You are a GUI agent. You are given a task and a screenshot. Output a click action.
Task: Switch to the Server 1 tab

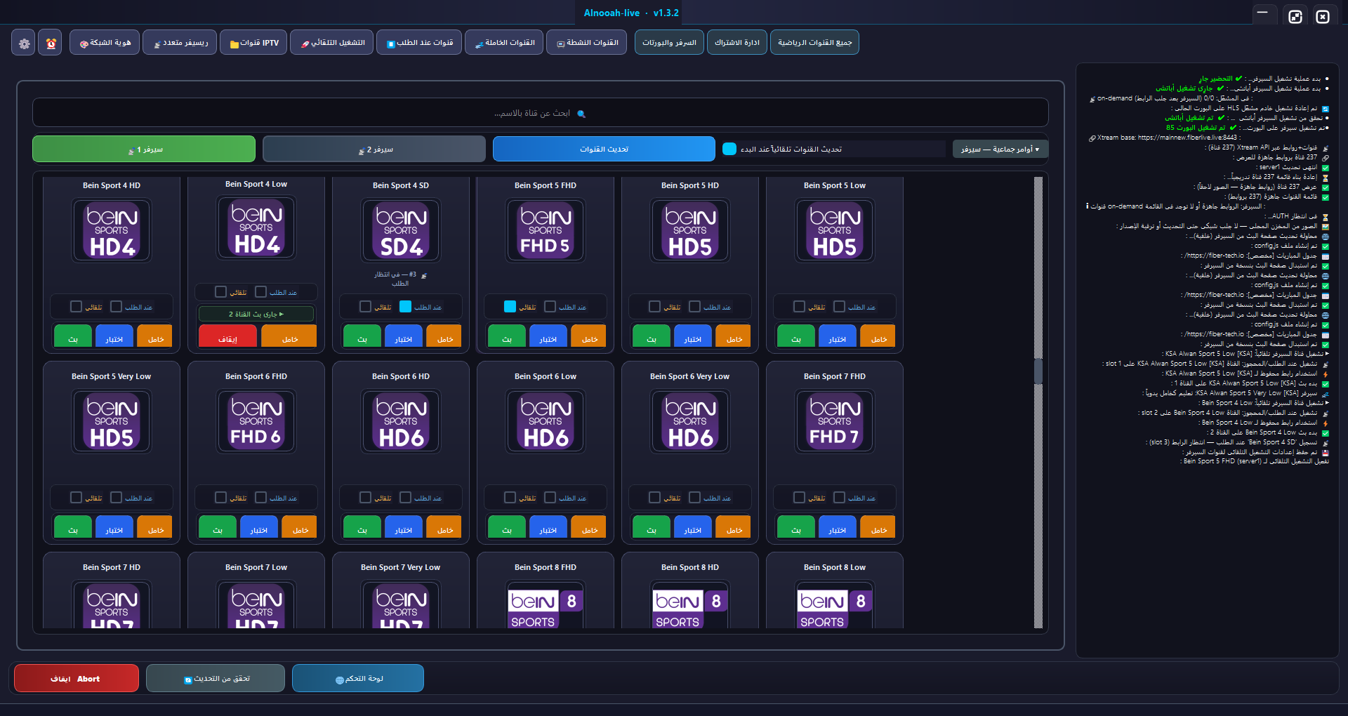pyautogui.click(x=144, y=149)
